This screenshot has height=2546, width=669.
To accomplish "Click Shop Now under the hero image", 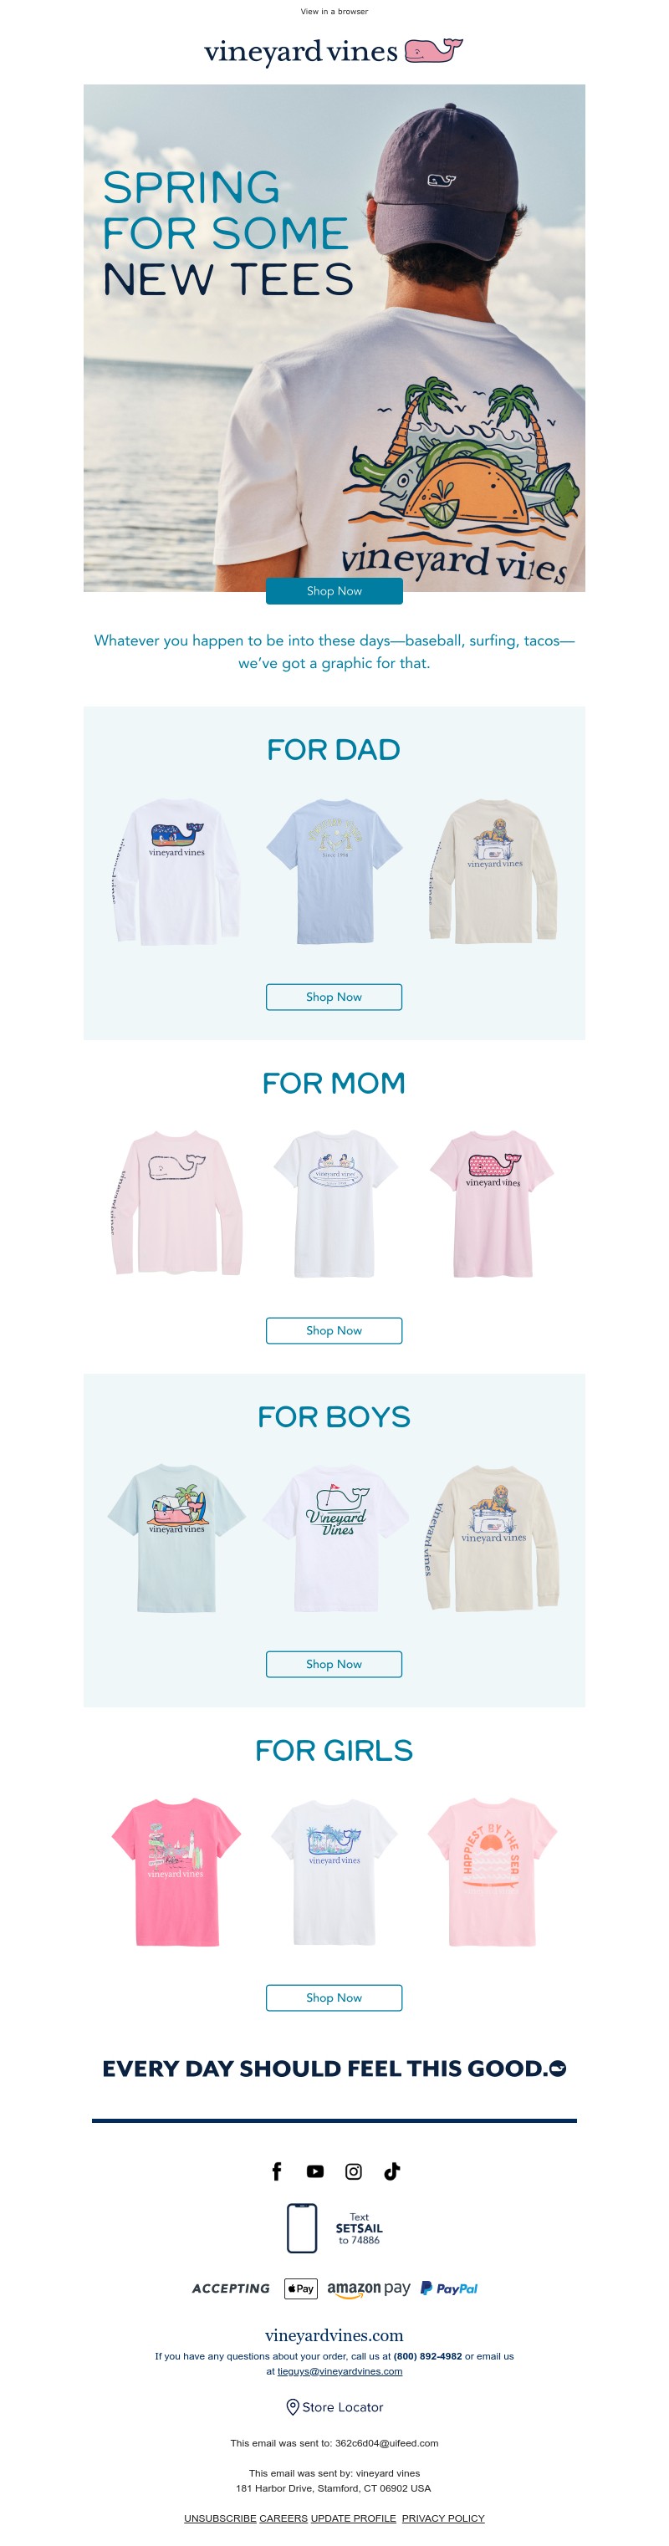I will (334, 591).
